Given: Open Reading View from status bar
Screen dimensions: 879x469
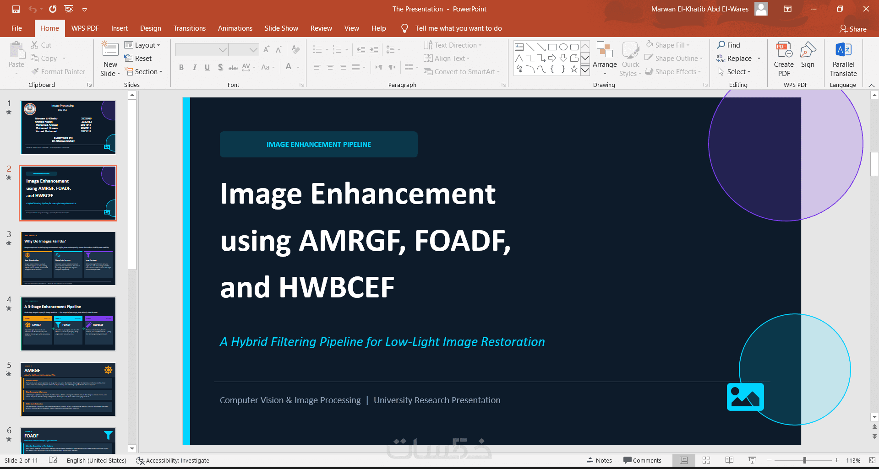Looking at the screenshot, I should [729, 460].
